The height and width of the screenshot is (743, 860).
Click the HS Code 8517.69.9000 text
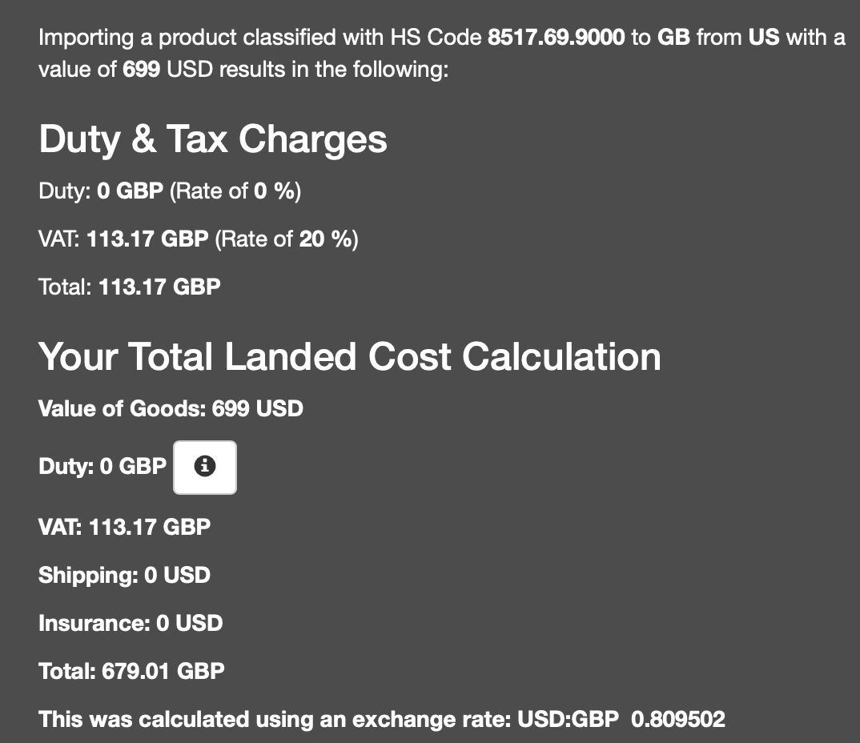pyautogui.click(x=556, y=38)
